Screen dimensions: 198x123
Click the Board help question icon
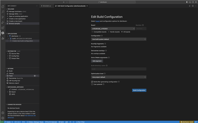[x=143, y=25]
